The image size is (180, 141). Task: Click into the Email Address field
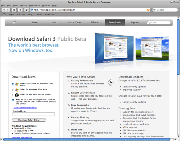click(x=33, y=114)
